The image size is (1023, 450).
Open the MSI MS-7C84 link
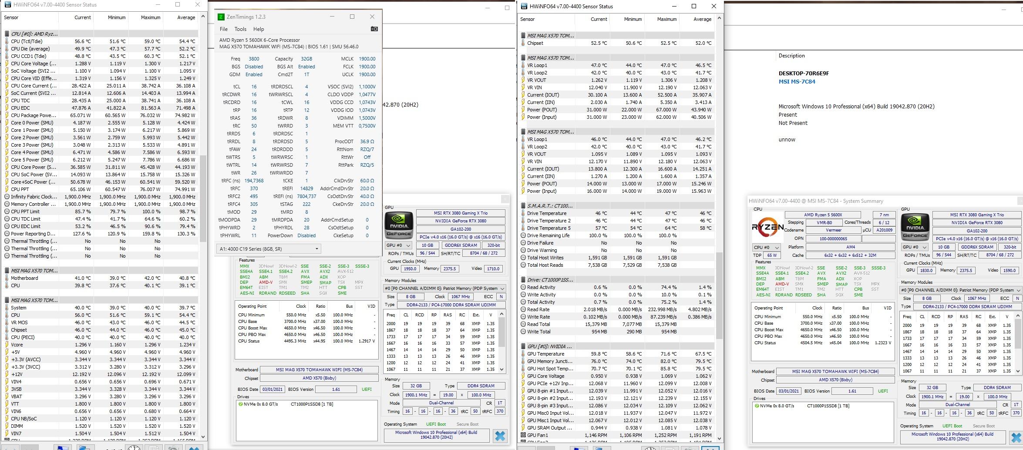[797, 81]
